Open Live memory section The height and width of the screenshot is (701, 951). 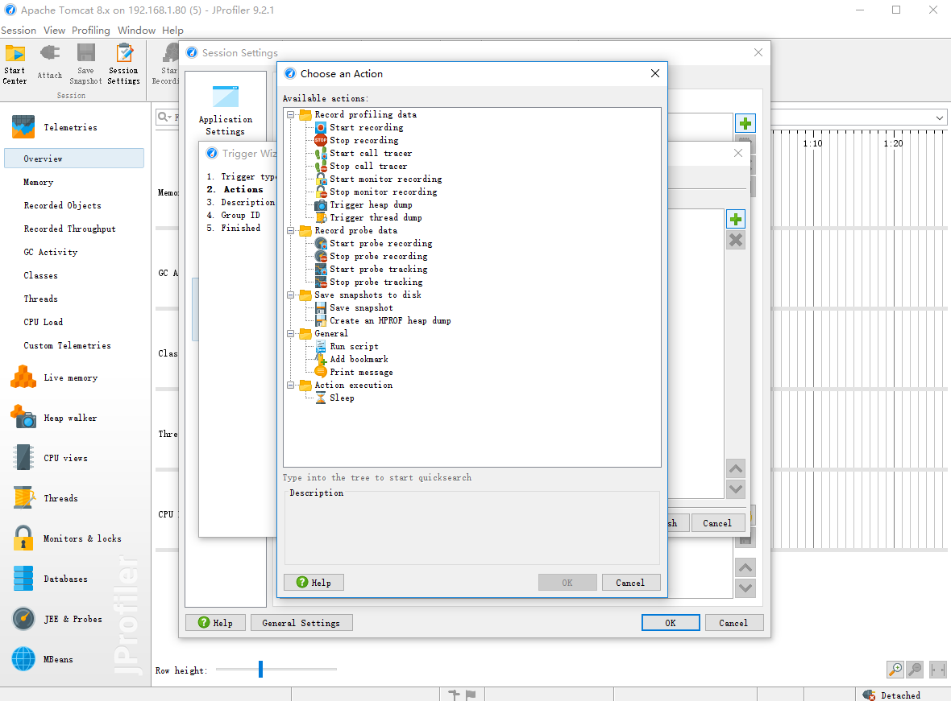click(55, 377)
